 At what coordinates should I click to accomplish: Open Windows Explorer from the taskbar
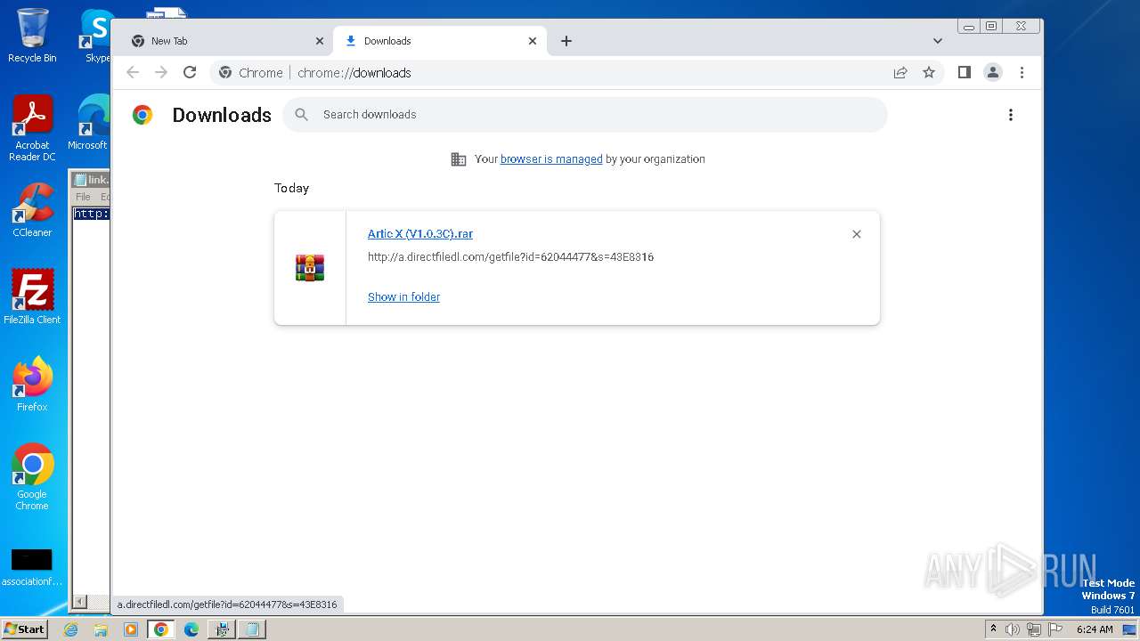pos(101,629)
